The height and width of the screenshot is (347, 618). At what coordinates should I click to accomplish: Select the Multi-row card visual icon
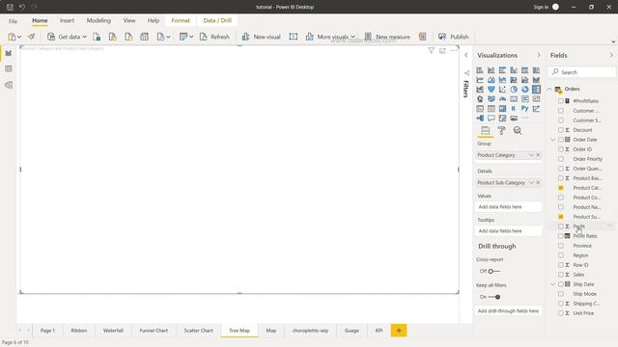tap(525, 98)
